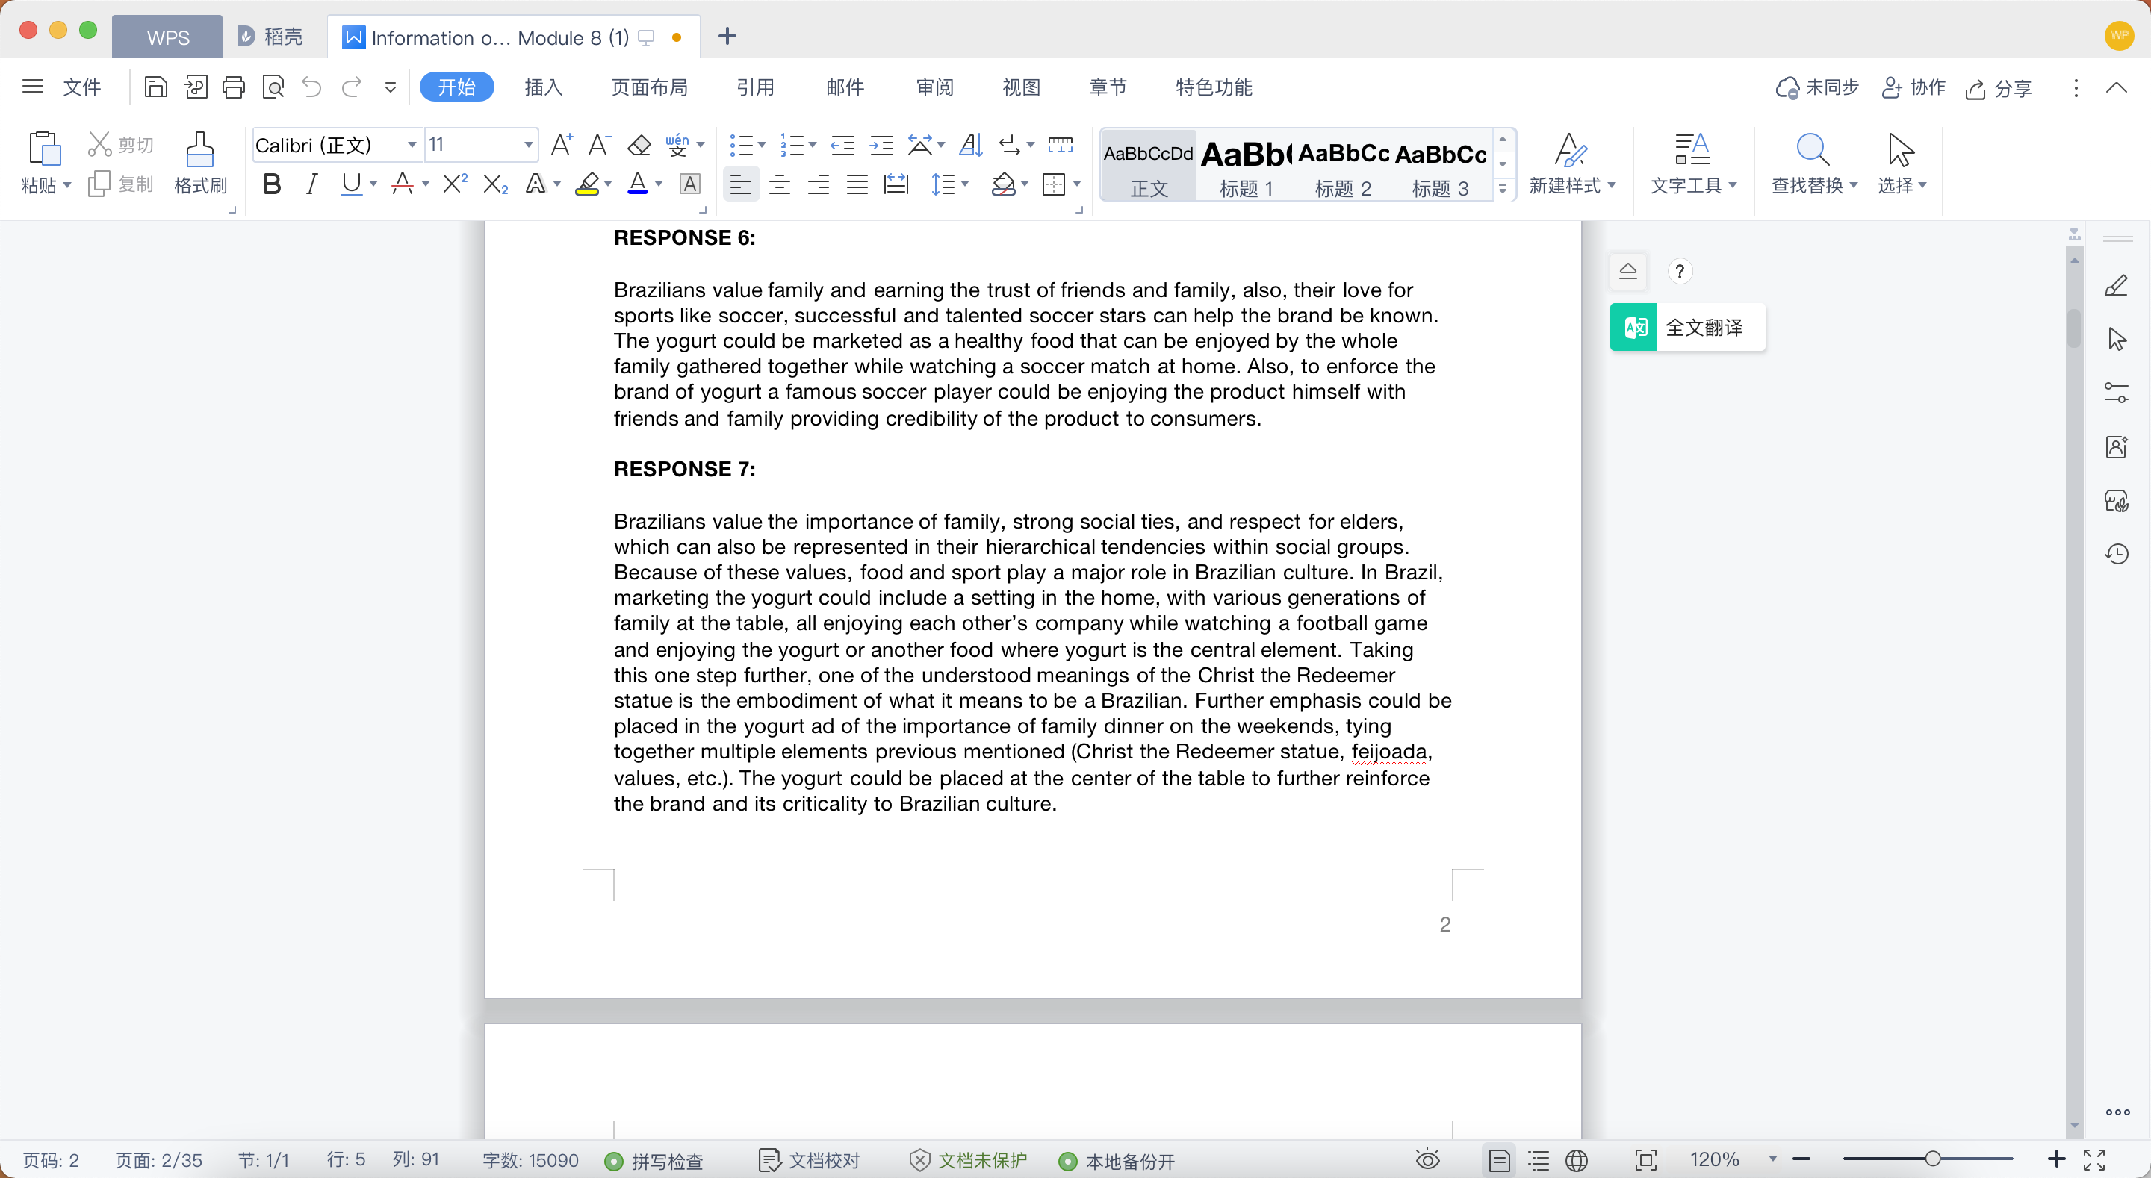Open the 文件 menu

[x=81, y=87]
